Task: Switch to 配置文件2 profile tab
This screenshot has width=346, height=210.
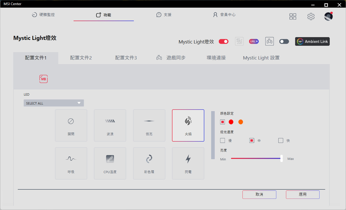Action: pos(81,58)
